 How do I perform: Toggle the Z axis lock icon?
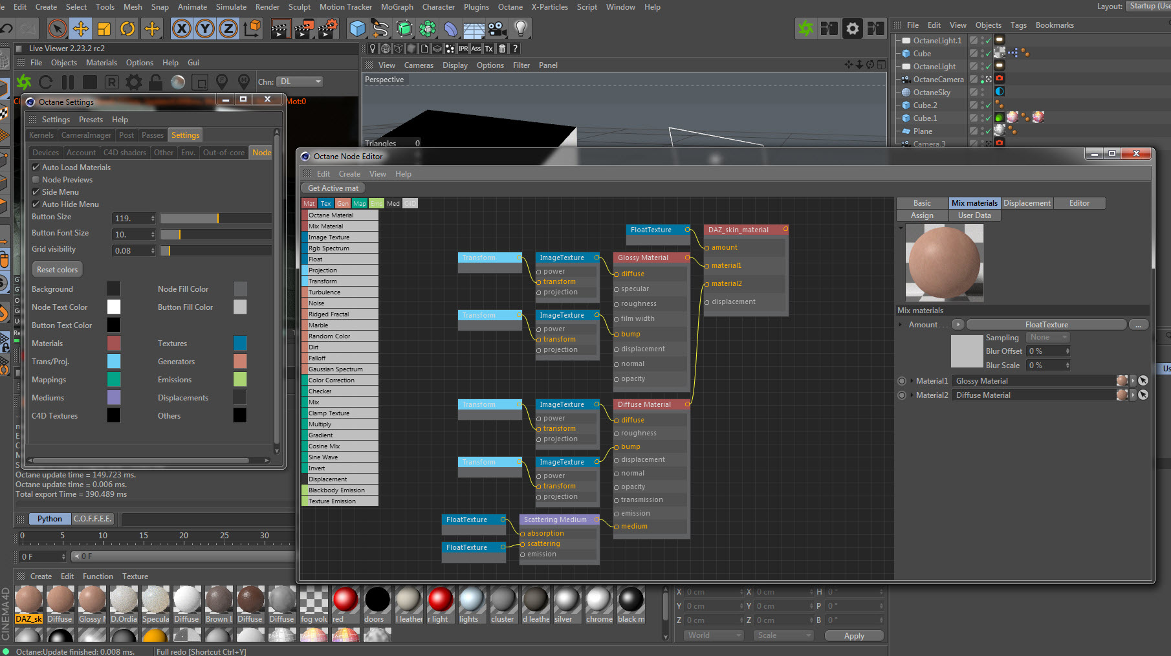(228, 28)
